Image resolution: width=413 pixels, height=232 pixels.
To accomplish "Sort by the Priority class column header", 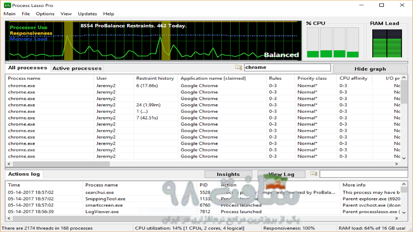I will pos(315,78).
